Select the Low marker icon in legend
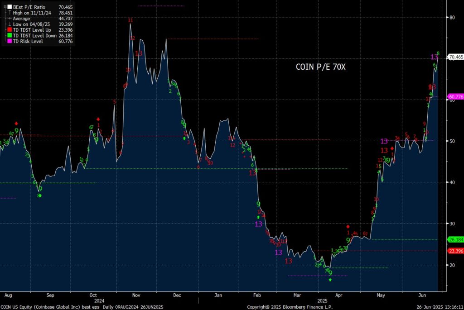The image size is (464, 310). click(10, 24)
